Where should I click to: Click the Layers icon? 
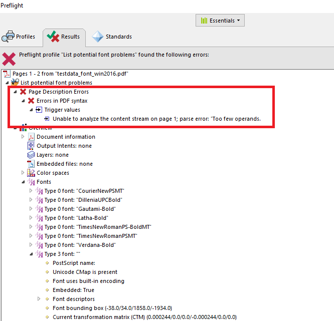31,155
